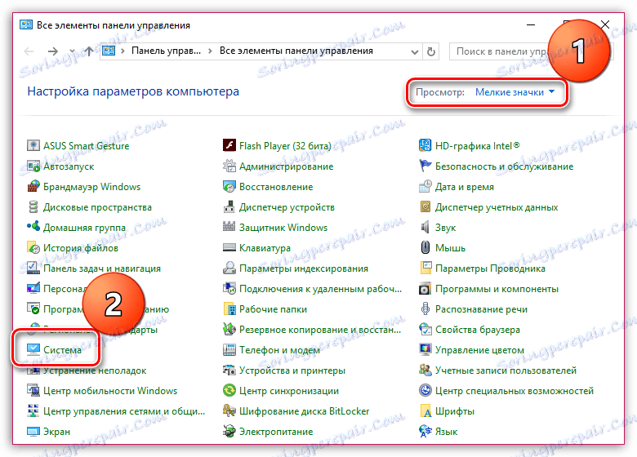This screenshot has width=637, height=457.
Task: Open Центр специальных возможностей link
Action: 514,390
